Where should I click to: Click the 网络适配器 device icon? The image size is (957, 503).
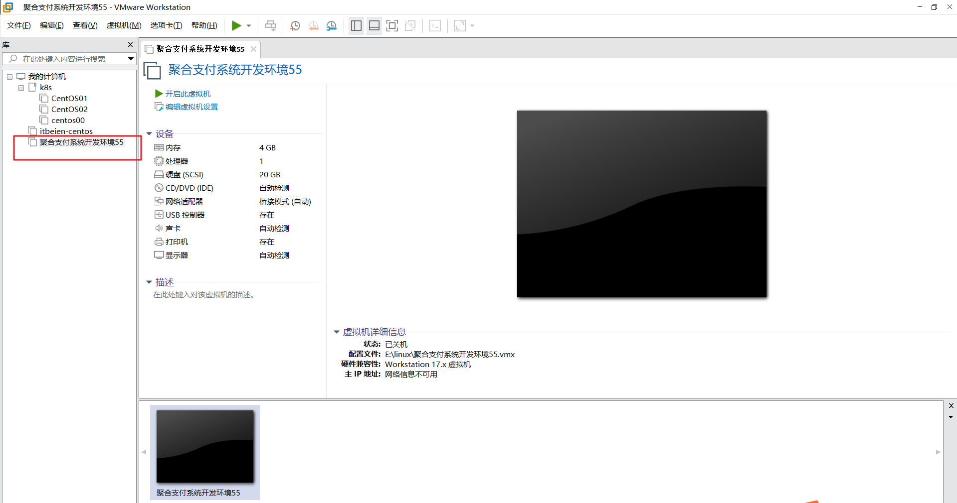coord(159,201)
